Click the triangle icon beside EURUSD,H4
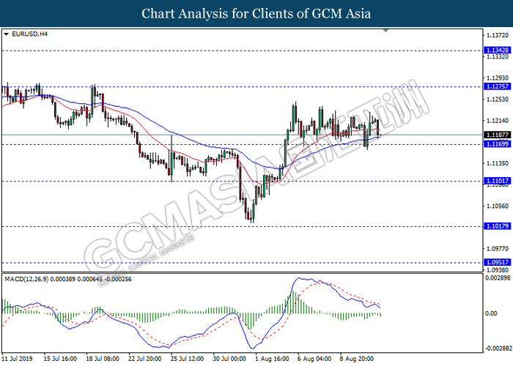513x366 pixels. point(7,34)
